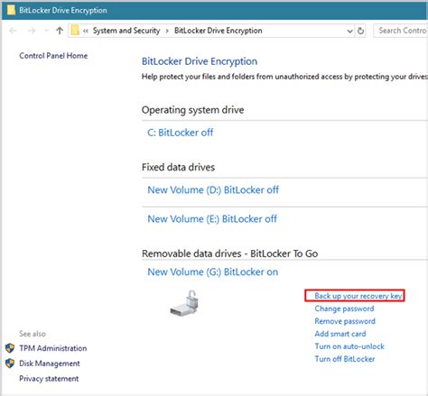Expand the C: BitLocker off drive

tap(180, 133)
